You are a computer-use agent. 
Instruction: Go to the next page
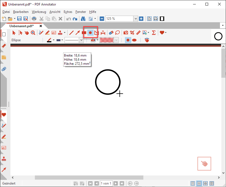116,183
